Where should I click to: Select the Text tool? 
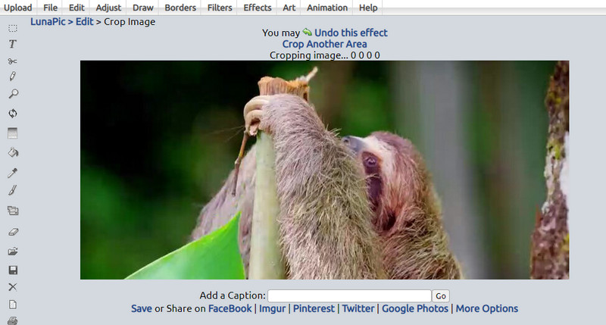pos(12,44)
